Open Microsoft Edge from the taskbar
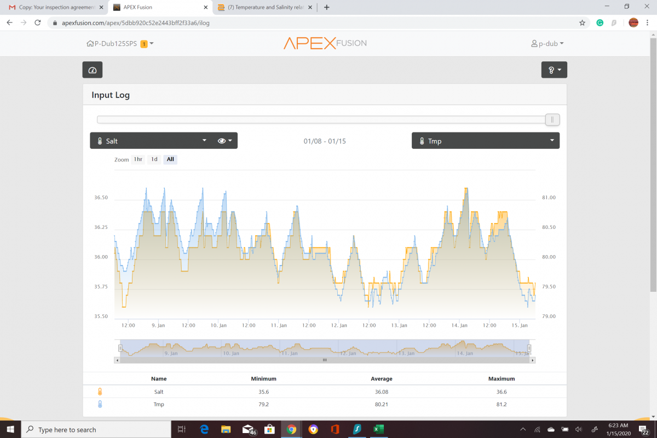 point(204,429)
